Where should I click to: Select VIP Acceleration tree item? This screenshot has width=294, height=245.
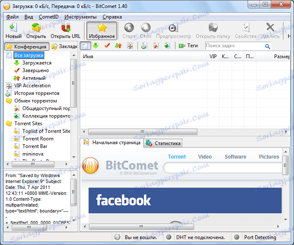pyautogui.click(x=32, y=86)
